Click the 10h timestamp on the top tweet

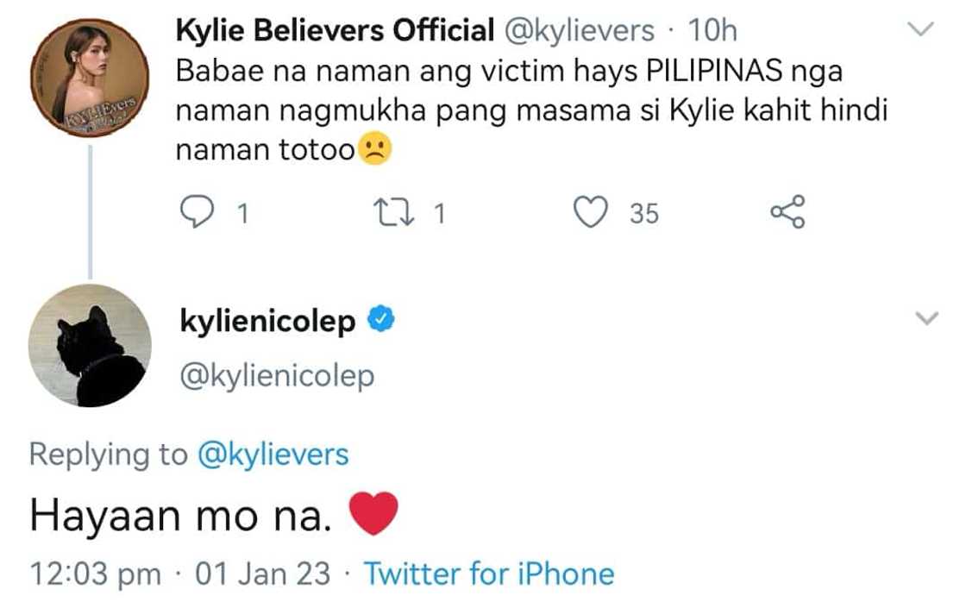712,31
